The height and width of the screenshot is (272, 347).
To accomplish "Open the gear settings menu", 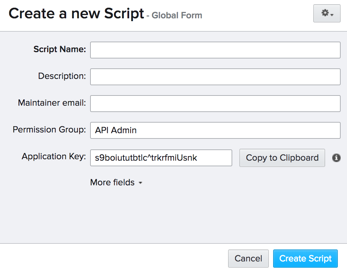I will [327, 13].
